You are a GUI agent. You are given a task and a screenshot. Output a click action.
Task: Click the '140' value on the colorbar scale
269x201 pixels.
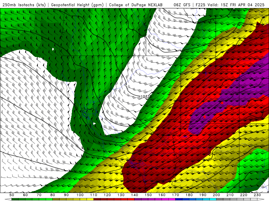tap(134, 195)
